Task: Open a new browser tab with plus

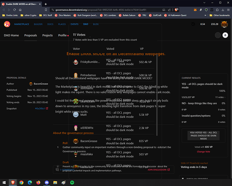Action: click(46, 4)
